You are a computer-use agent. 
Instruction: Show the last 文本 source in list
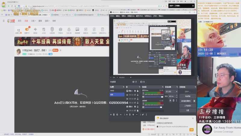click(135, 111)
